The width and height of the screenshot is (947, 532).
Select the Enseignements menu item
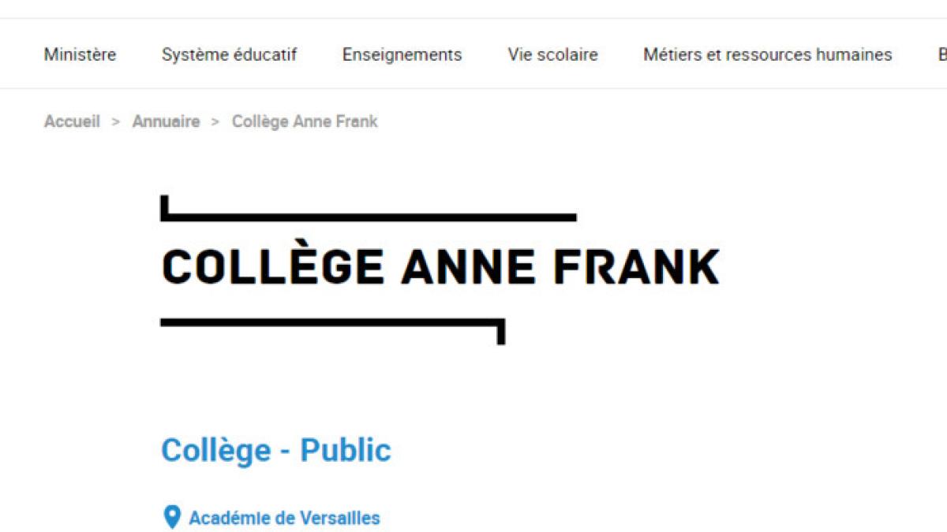click(402, 54)
